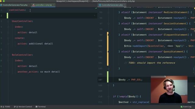
Task: Click the ControllerGenerator.php class icon on its tab
Action: tap(100, 5)
